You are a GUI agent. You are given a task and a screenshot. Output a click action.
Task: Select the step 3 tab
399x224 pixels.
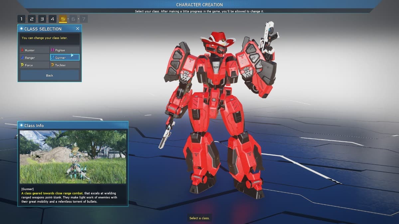(42, 19)
